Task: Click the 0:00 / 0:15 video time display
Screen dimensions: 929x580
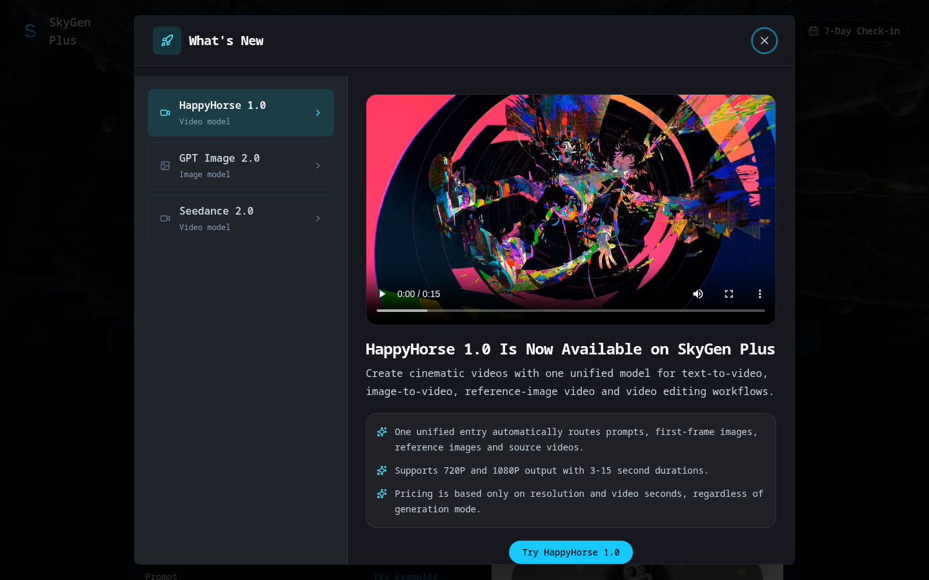Action: (x=419, y=294)
